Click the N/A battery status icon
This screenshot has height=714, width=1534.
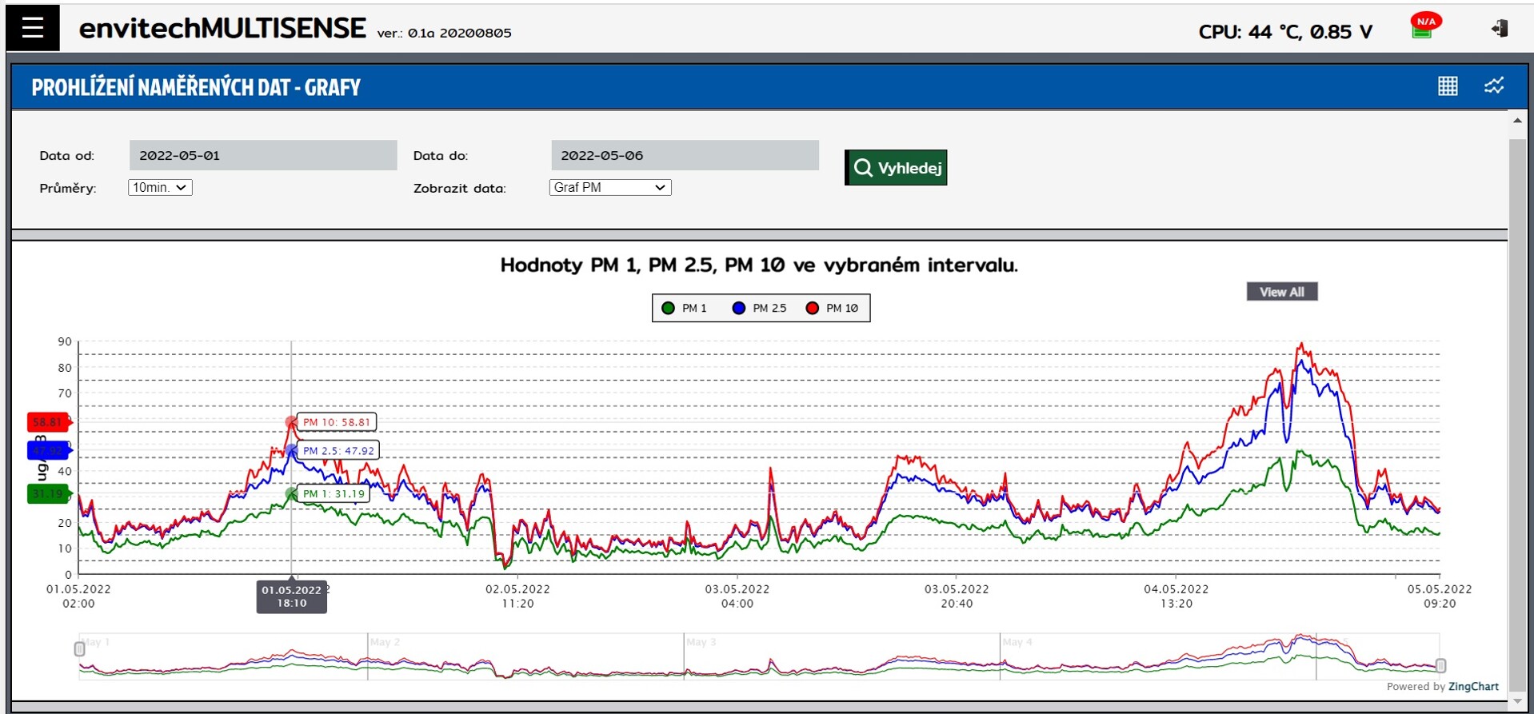point(1424,26)
